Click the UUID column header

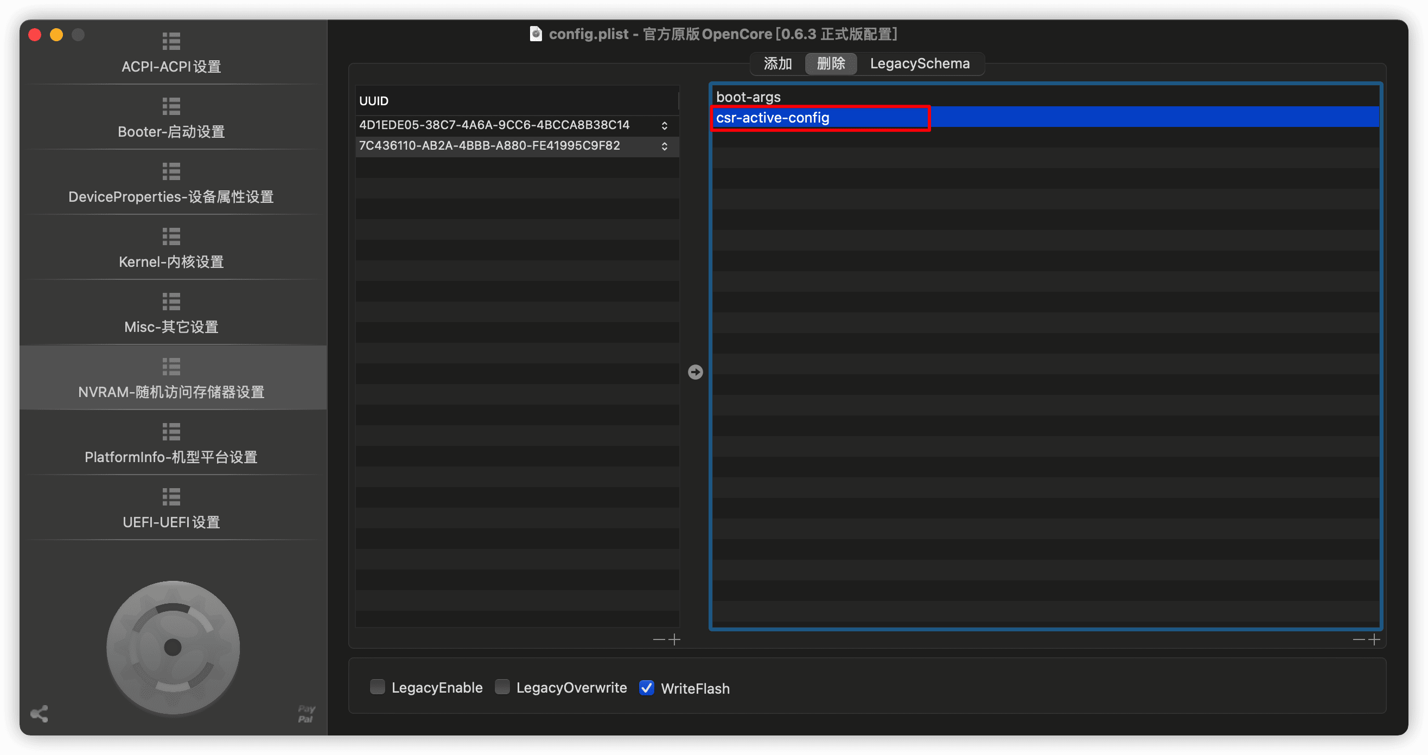click(517, 101)
